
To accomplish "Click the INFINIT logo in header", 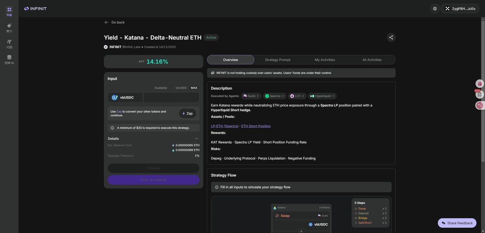I will 36,8.
